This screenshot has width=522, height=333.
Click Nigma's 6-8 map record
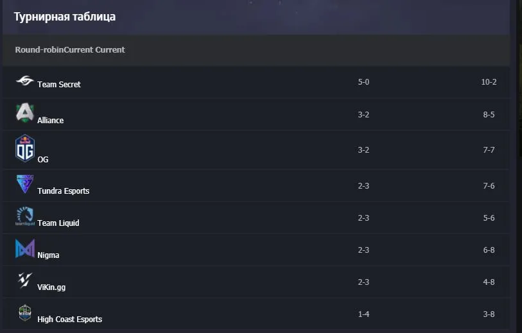[x=489, y=250]
